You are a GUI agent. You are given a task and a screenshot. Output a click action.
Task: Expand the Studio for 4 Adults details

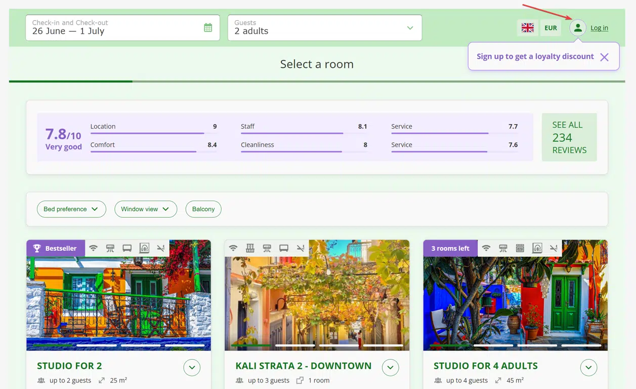tap(588, 368)
